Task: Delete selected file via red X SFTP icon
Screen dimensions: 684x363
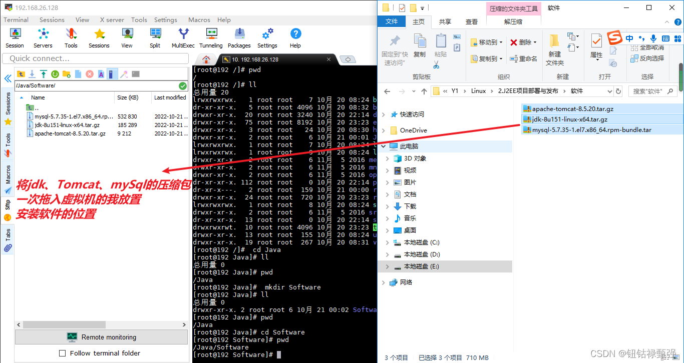Action: (89, 73)
